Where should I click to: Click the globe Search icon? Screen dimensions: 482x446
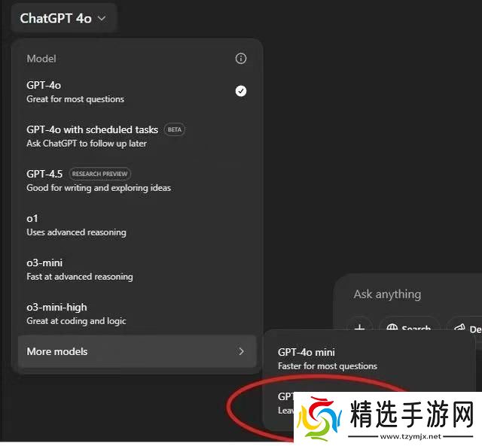[x=392, y=328]
